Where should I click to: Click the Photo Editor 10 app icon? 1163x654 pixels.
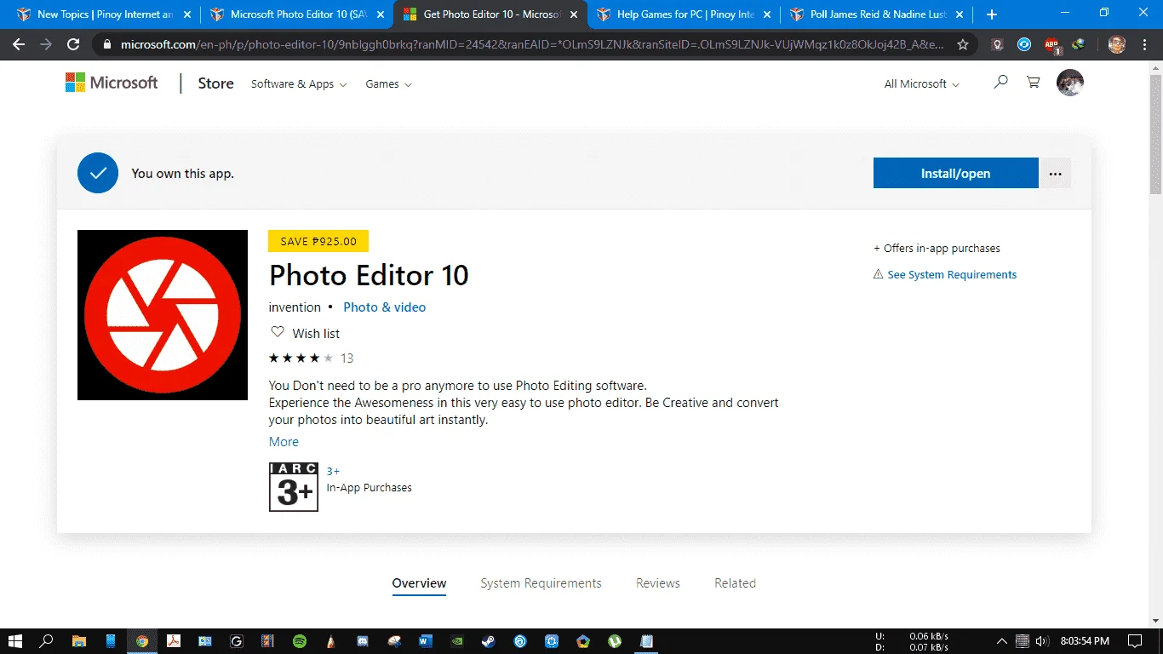tap(163, 315)
